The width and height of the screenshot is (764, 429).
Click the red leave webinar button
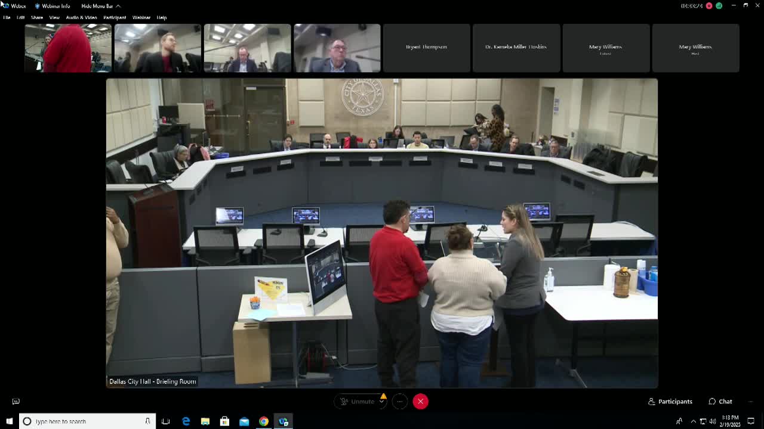[420, 402]
